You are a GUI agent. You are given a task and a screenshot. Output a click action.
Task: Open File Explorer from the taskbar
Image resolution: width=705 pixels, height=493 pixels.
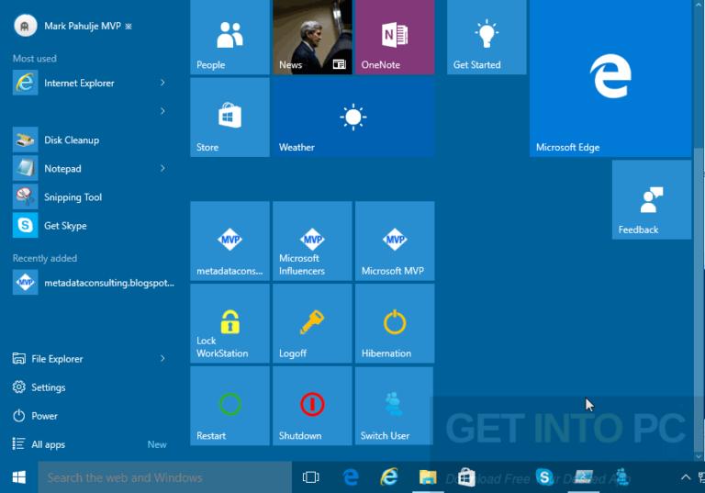click(x=428, y=477)
